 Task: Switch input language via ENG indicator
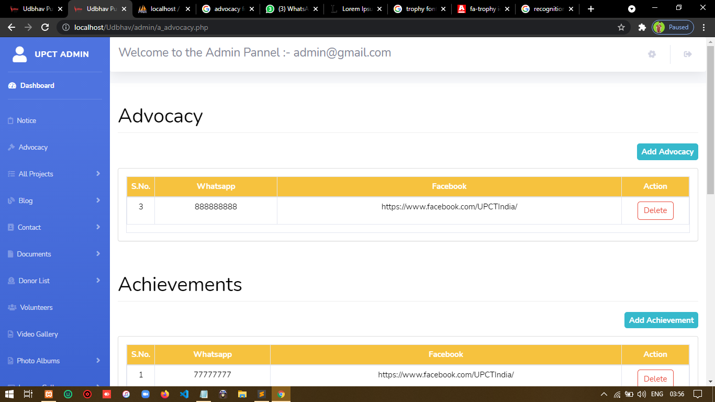click(x=657, y=394)
